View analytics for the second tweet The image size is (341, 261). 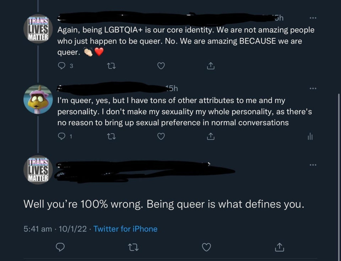[310, 136]
